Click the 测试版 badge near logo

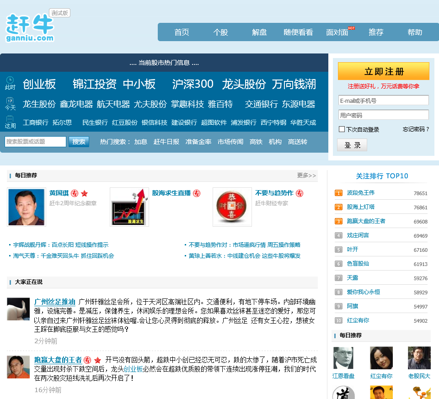click(x=59, y=13)
